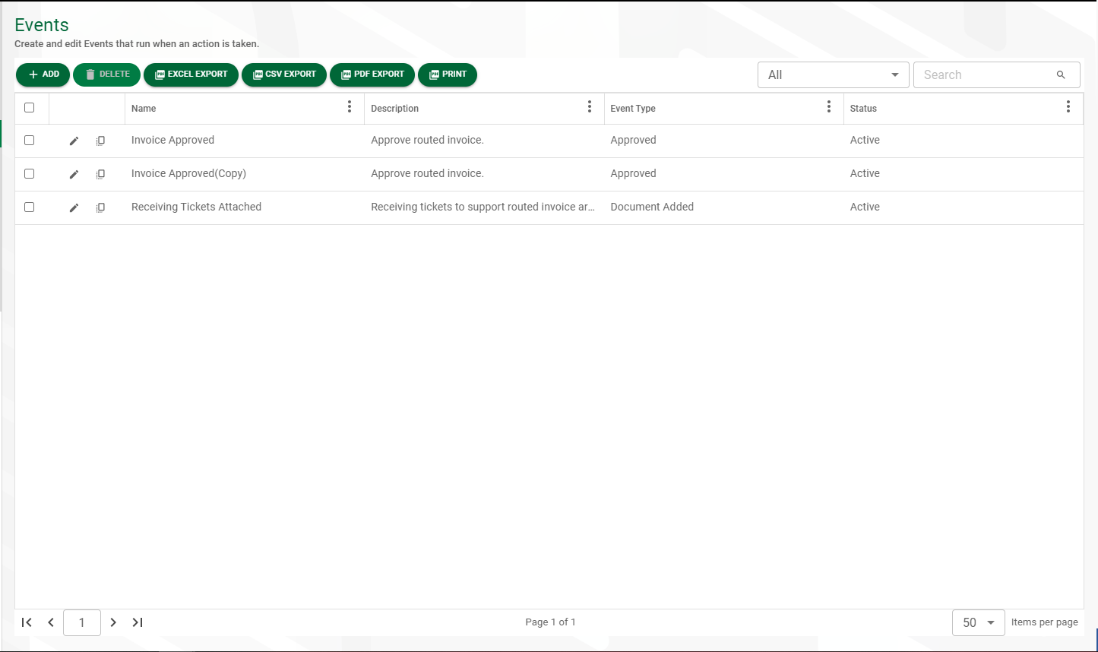This screenshot has width=1098, height=652.
Task: Go to the first page
Action: click(x=27, y=622)
